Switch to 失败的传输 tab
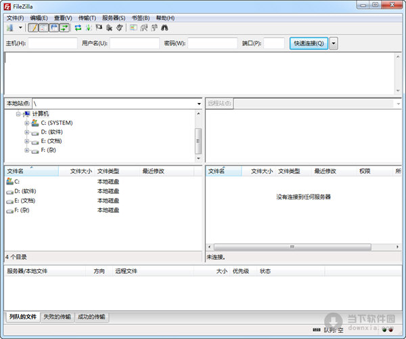406x339 pixels. pos(57,317)
